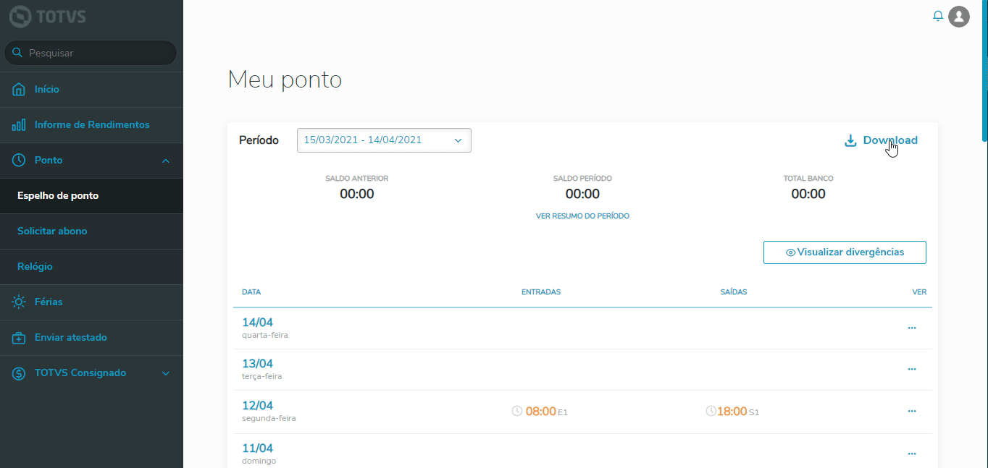
Task: Click the ENTRADAS column header
Action: coord(541,292)
